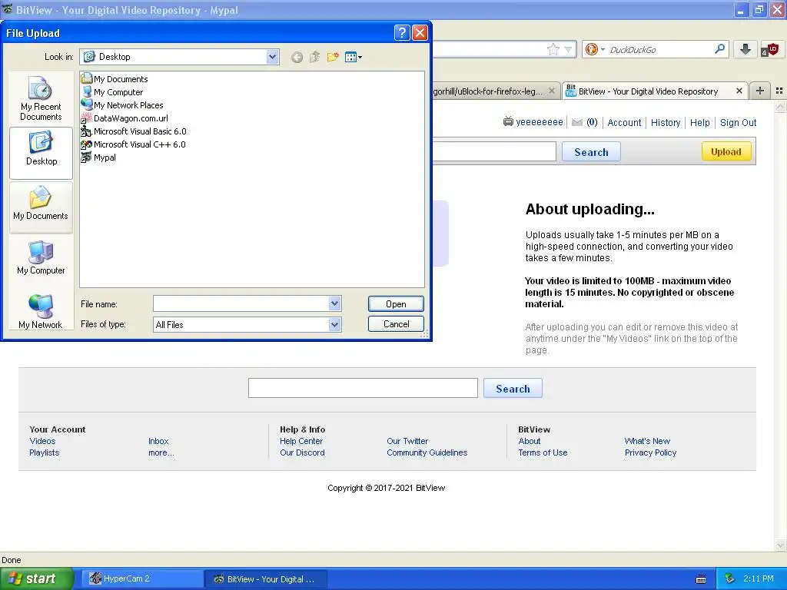Open inbox via the envelope icon

tap(576, 122)
